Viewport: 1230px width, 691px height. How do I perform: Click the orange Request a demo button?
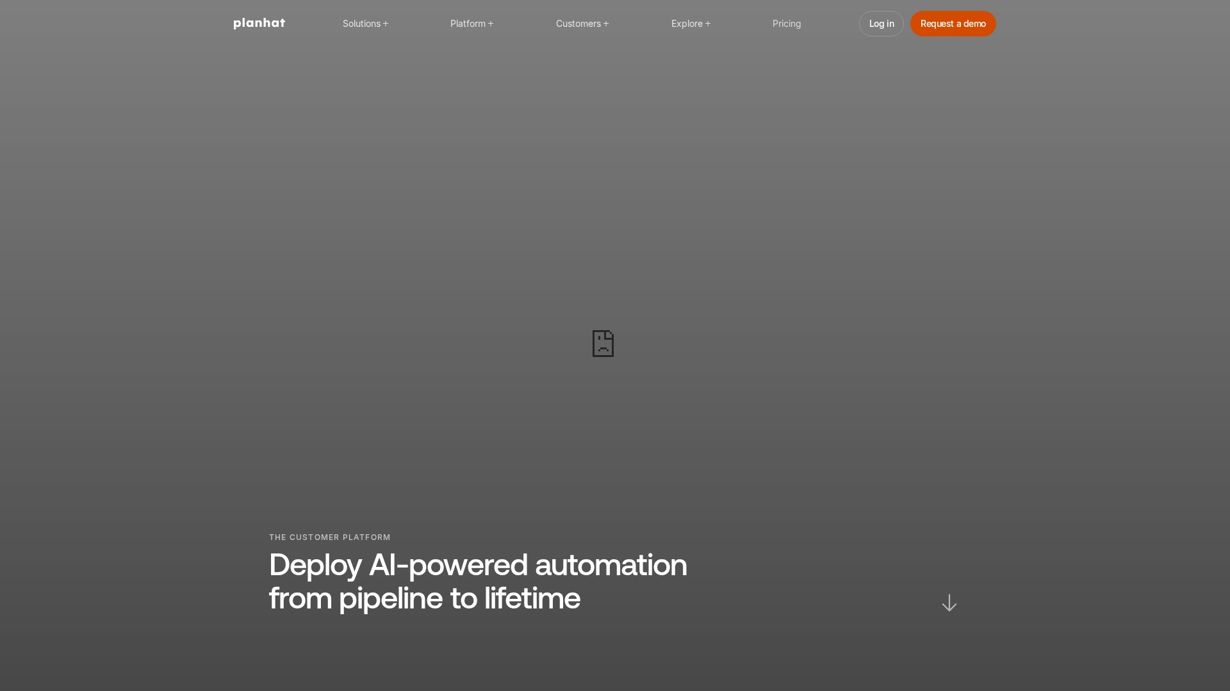[953, 24]
